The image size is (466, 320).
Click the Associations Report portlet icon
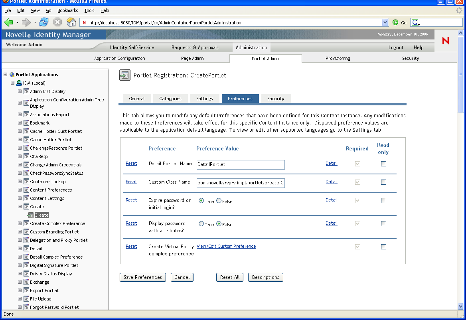click(26, 115)
